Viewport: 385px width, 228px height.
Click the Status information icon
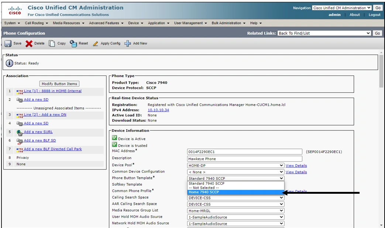(x=10, y=63)
